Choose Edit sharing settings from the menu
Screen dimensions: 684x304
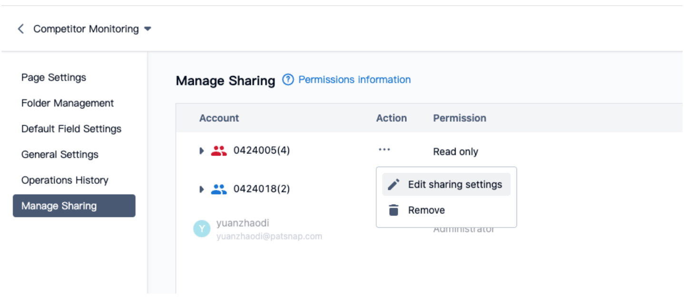455,185
